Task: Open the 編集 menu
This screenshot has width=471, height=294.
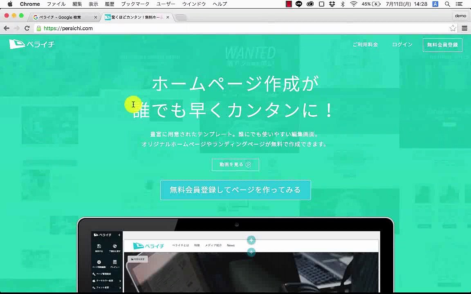Action: [x=77, y=4]
